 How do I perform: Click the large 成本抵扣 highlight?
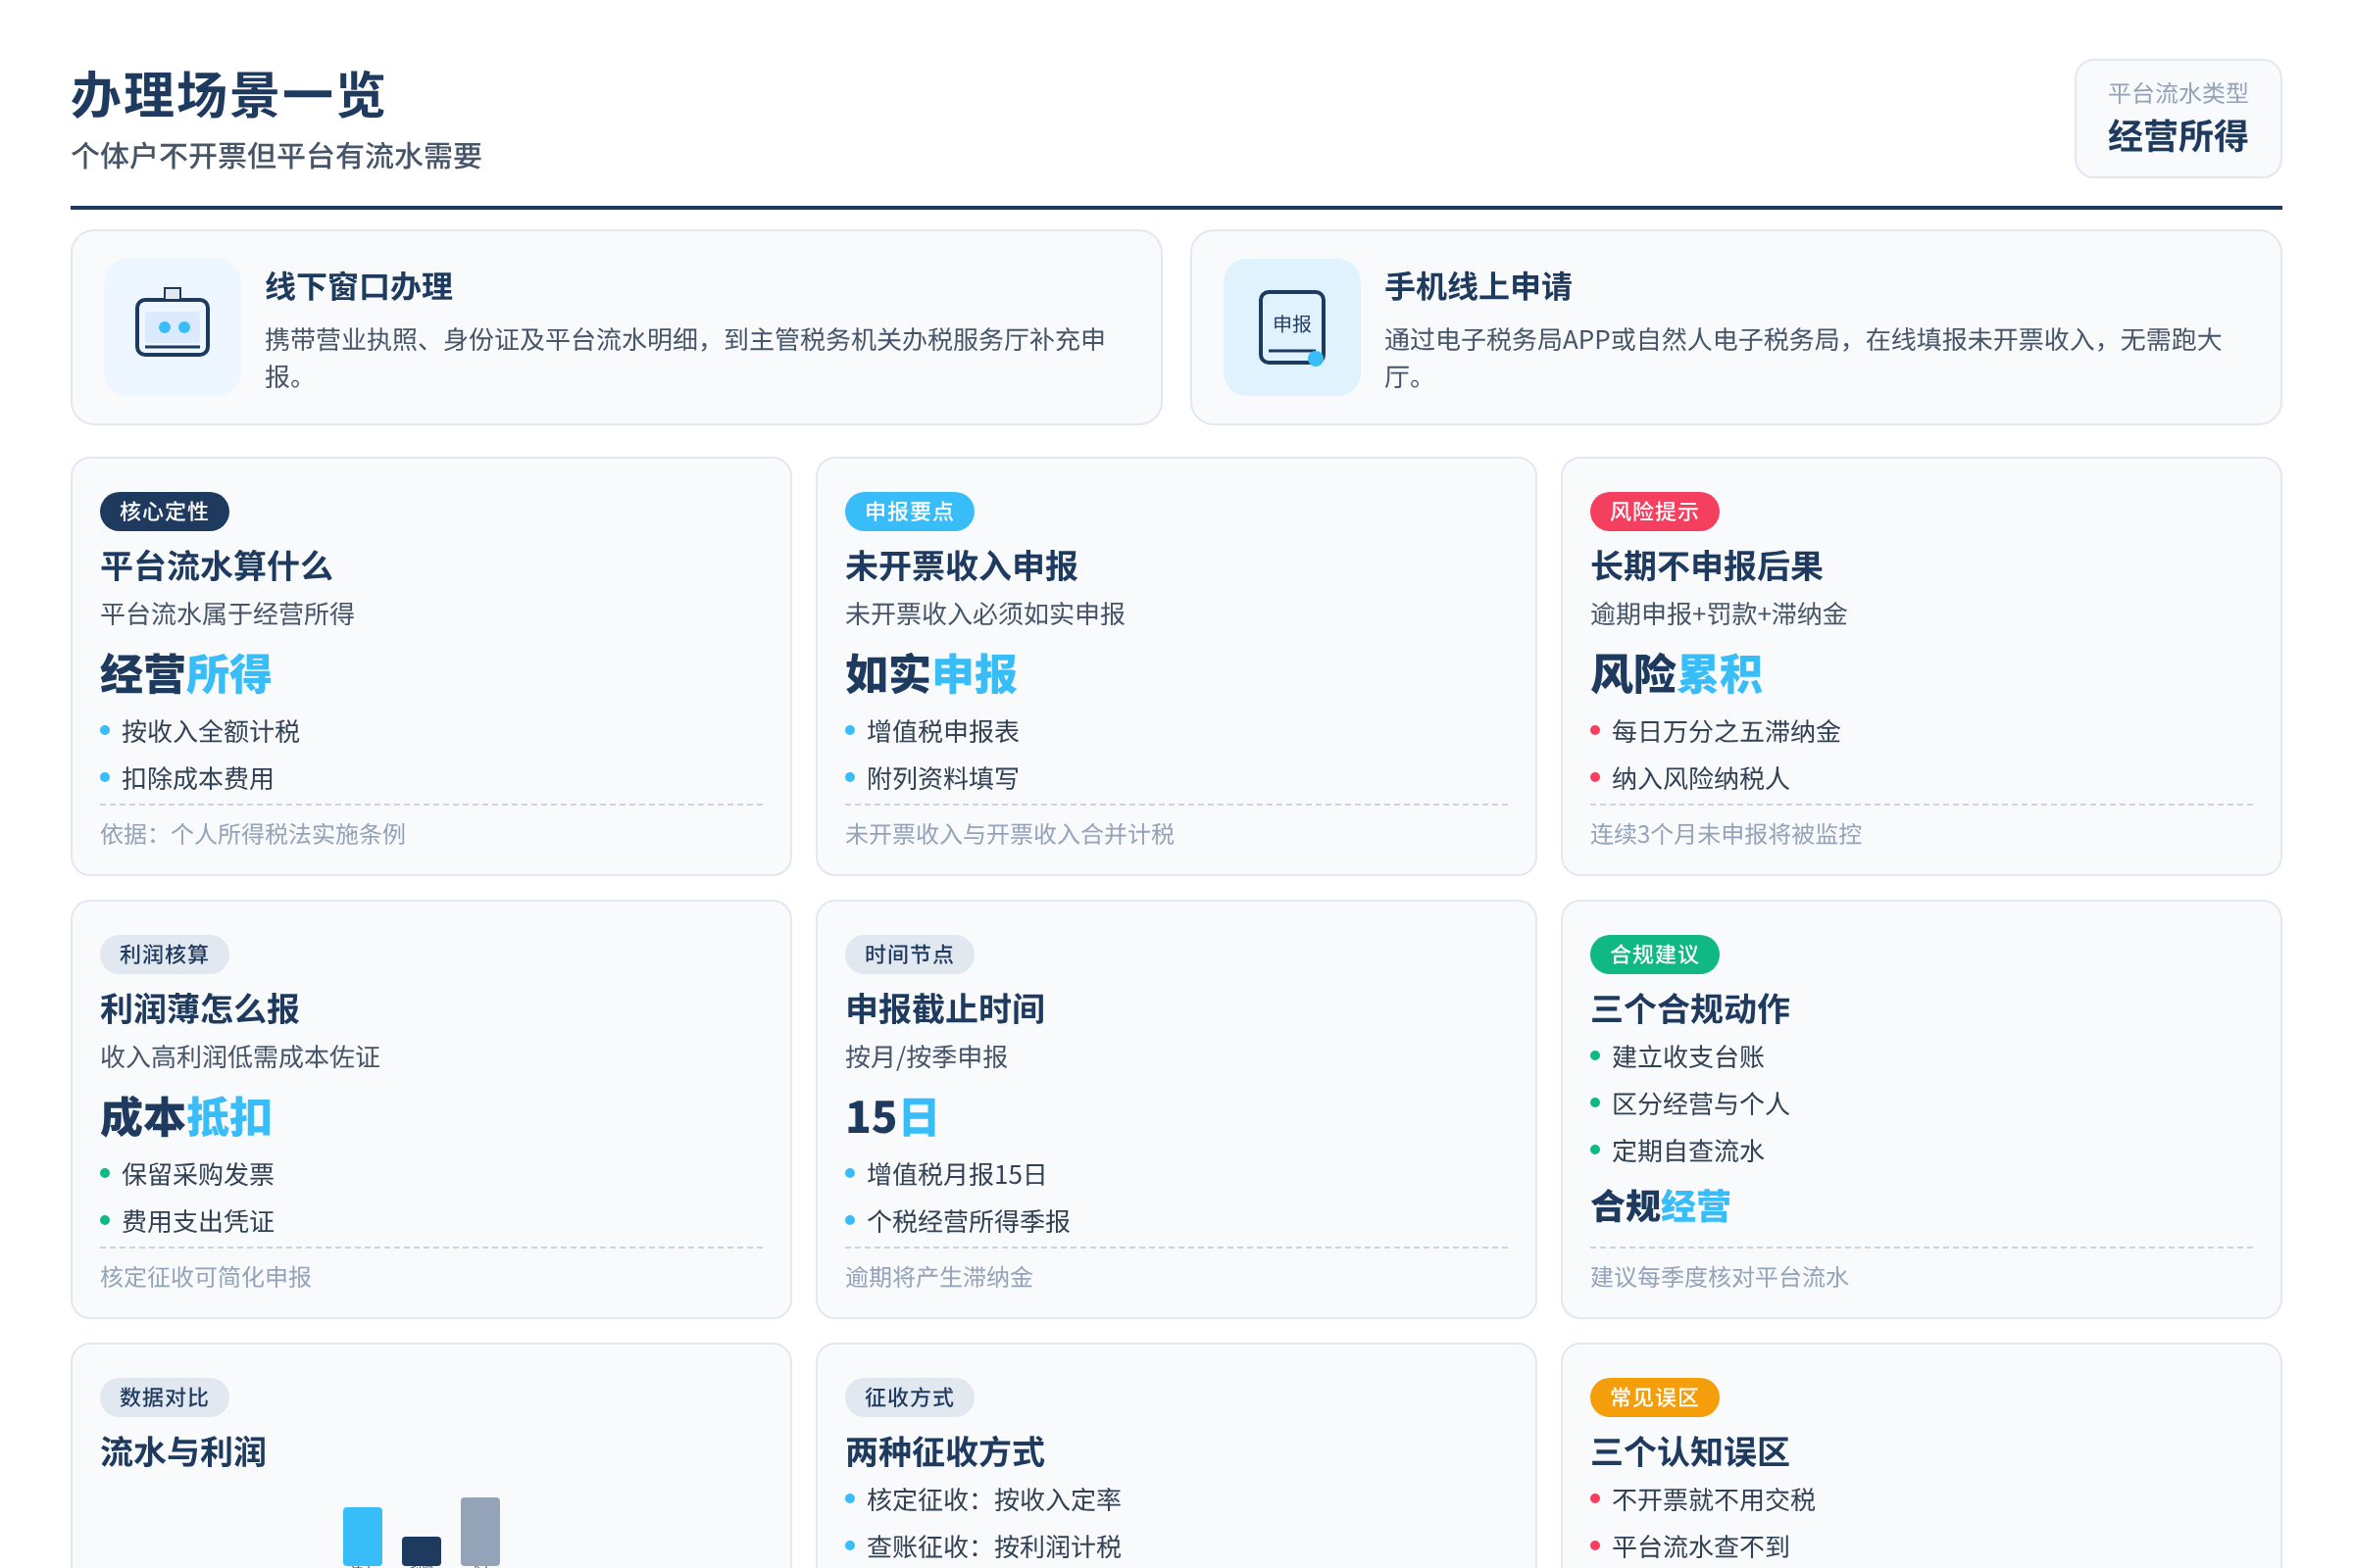click(186, 1117)
